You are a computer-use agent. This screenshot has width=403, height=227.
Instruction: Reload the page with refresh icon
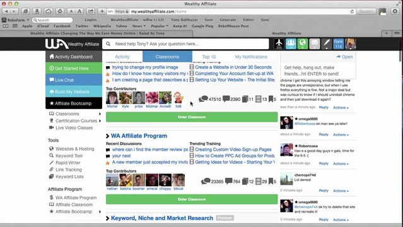pyautogui.click(x=352, y=11)
